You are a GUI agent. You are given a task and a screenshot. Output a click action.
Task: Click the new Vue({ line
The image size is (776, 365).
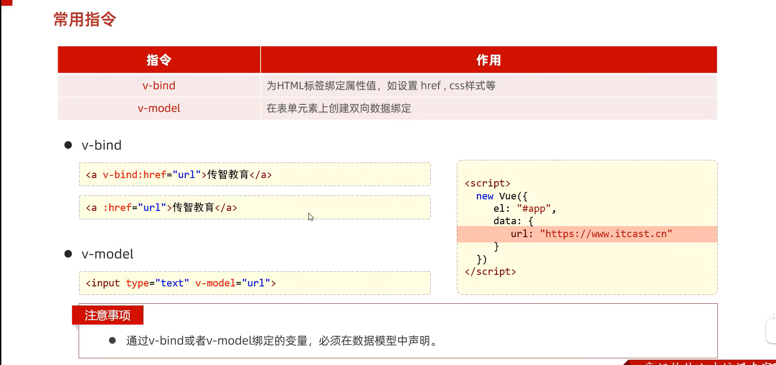click(x=502, y=196)
